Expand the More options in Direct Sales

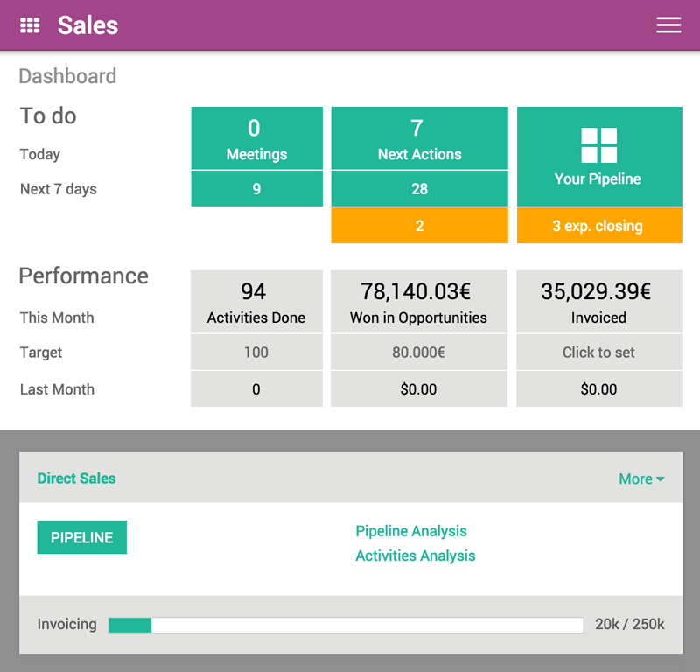point(641,479)
